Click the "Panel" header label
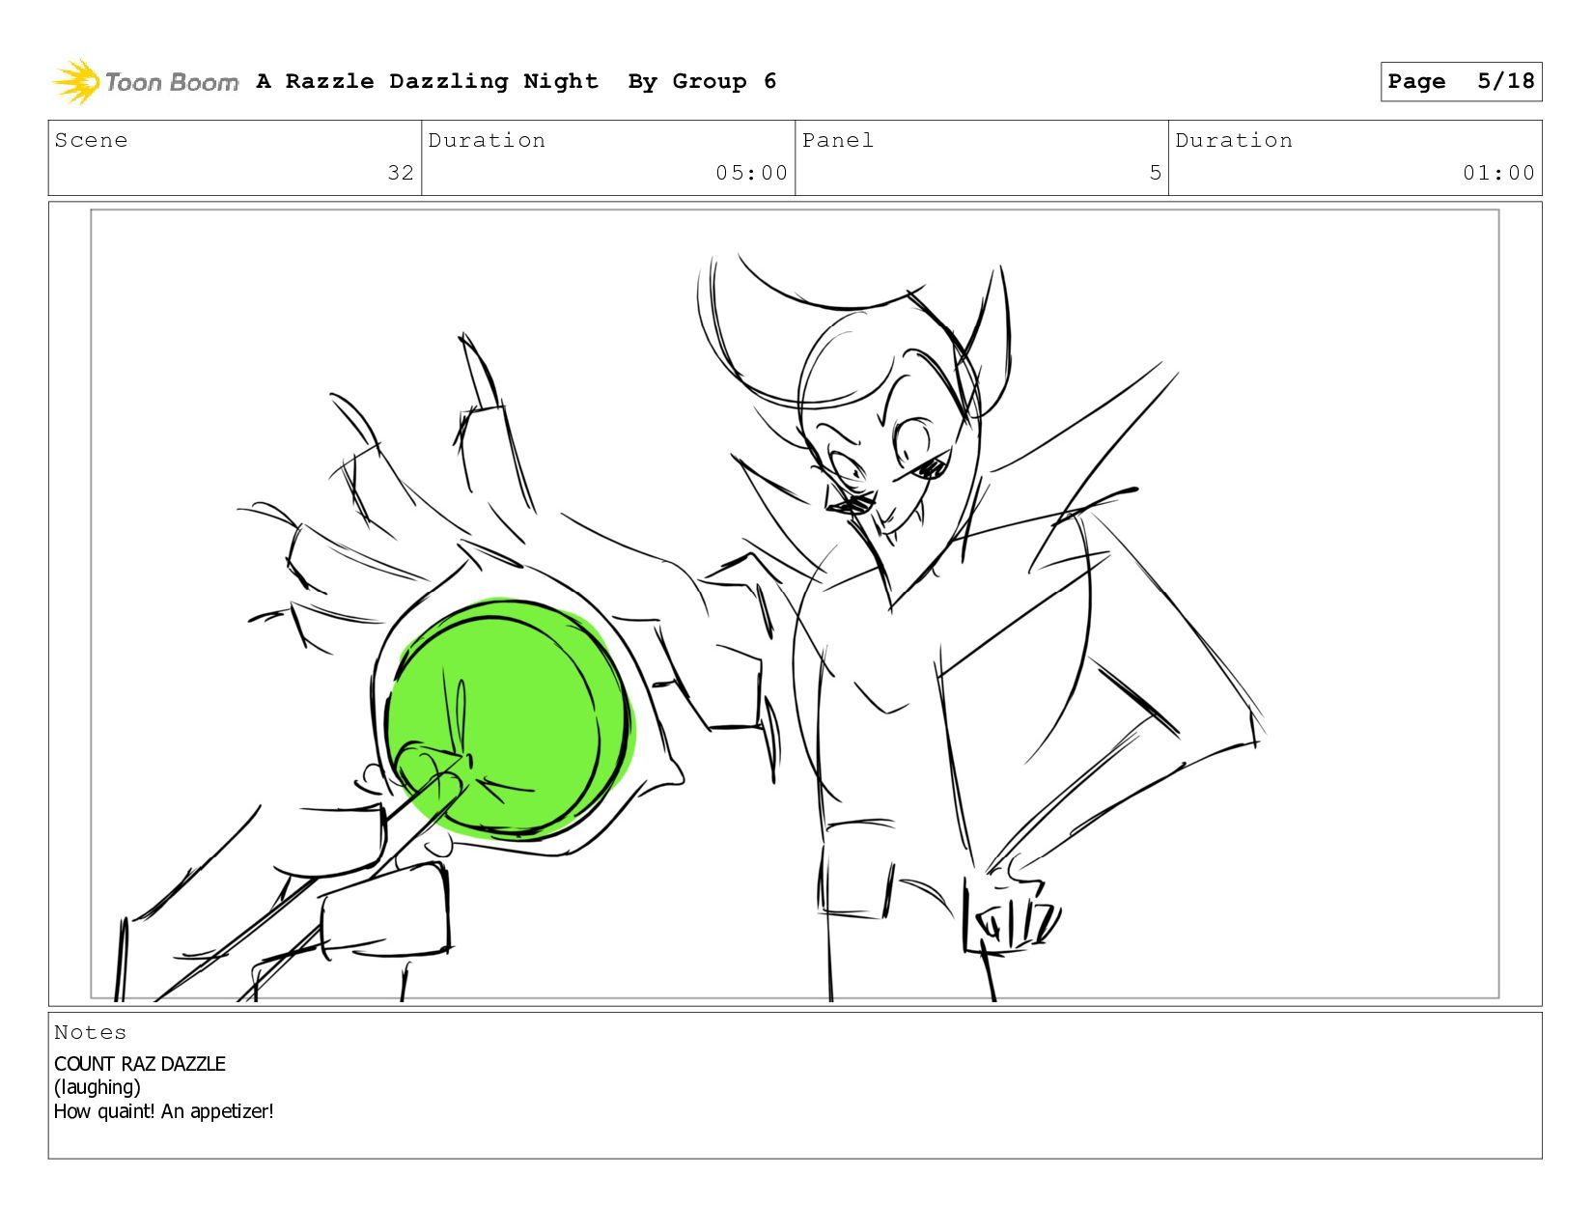This screenshot has height=1231, width=1593. click(838, 140)
